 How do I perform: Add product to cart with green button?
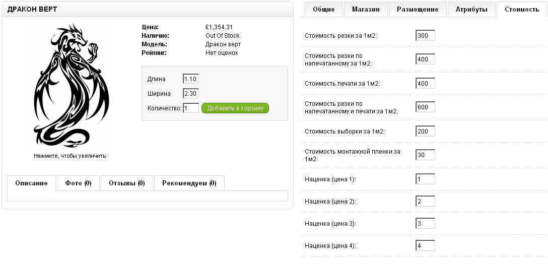point(235,108)
